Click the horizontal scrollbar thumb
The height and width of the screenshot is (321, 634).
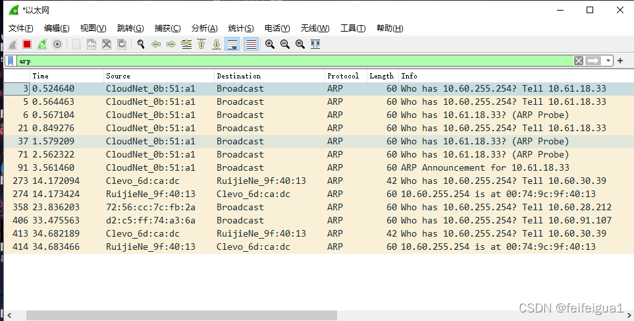(182, 315)
